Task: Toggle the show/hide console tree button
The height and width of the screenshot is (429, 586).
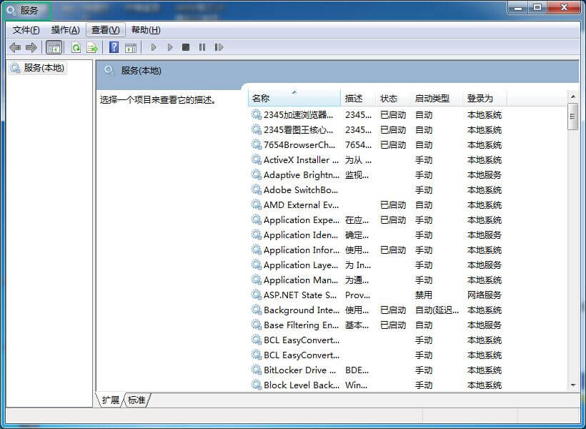Action: pos(54,48)
